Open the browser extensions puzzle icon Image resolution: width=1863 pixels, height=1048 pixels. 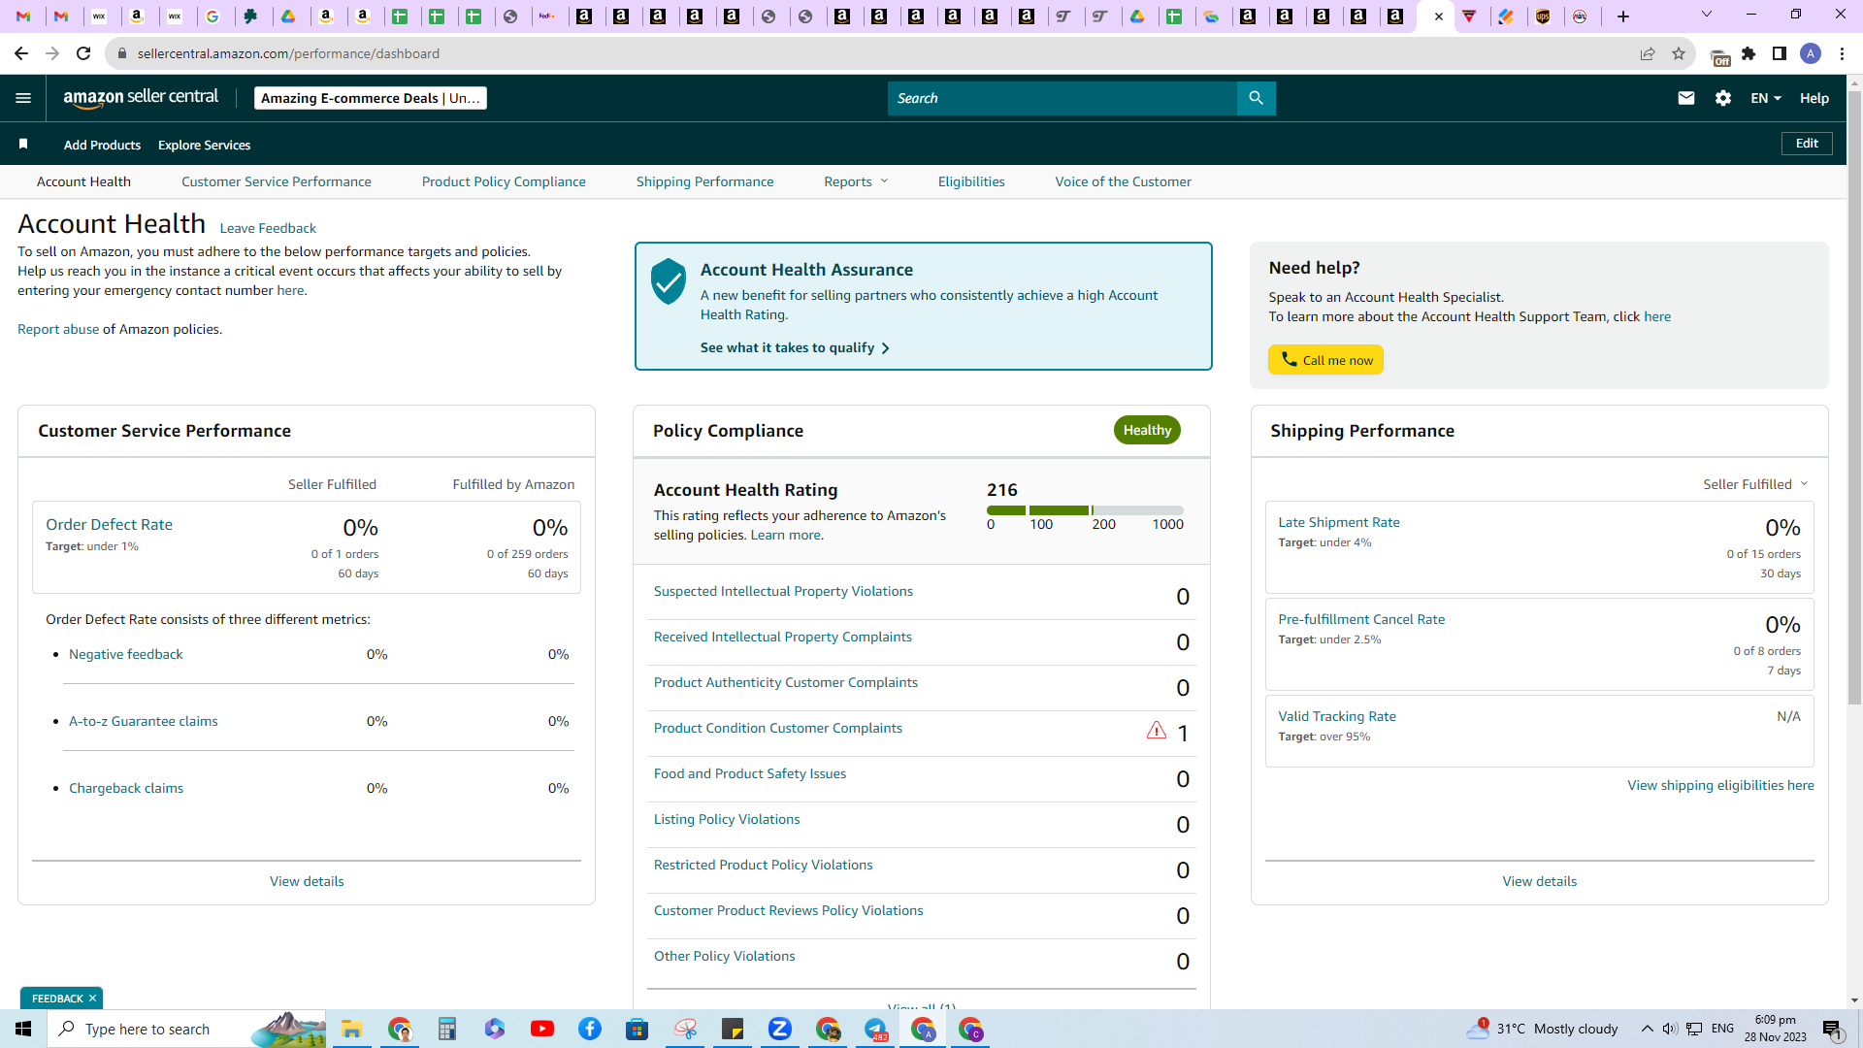pos(1749,53)
